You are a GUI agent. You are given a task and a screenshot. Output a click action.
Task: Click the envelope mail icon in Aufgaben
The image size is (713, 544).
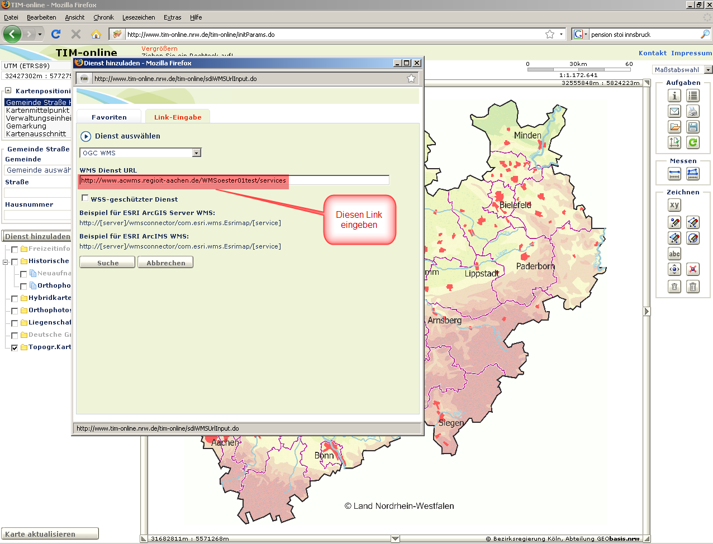point(674,111)
